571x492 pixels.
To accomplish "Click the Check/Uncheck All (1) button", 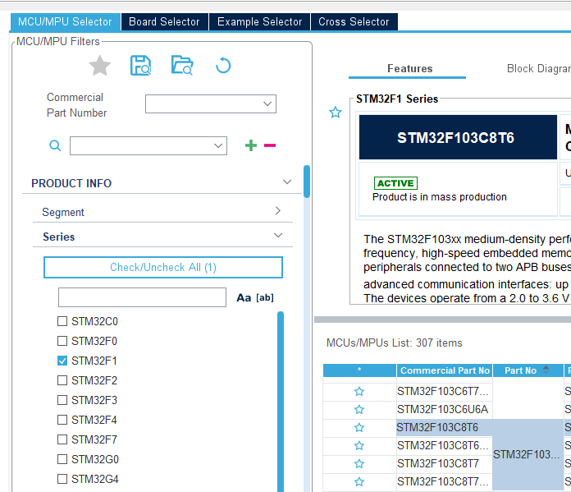I will pyautogui.click(x=163, y=267).
